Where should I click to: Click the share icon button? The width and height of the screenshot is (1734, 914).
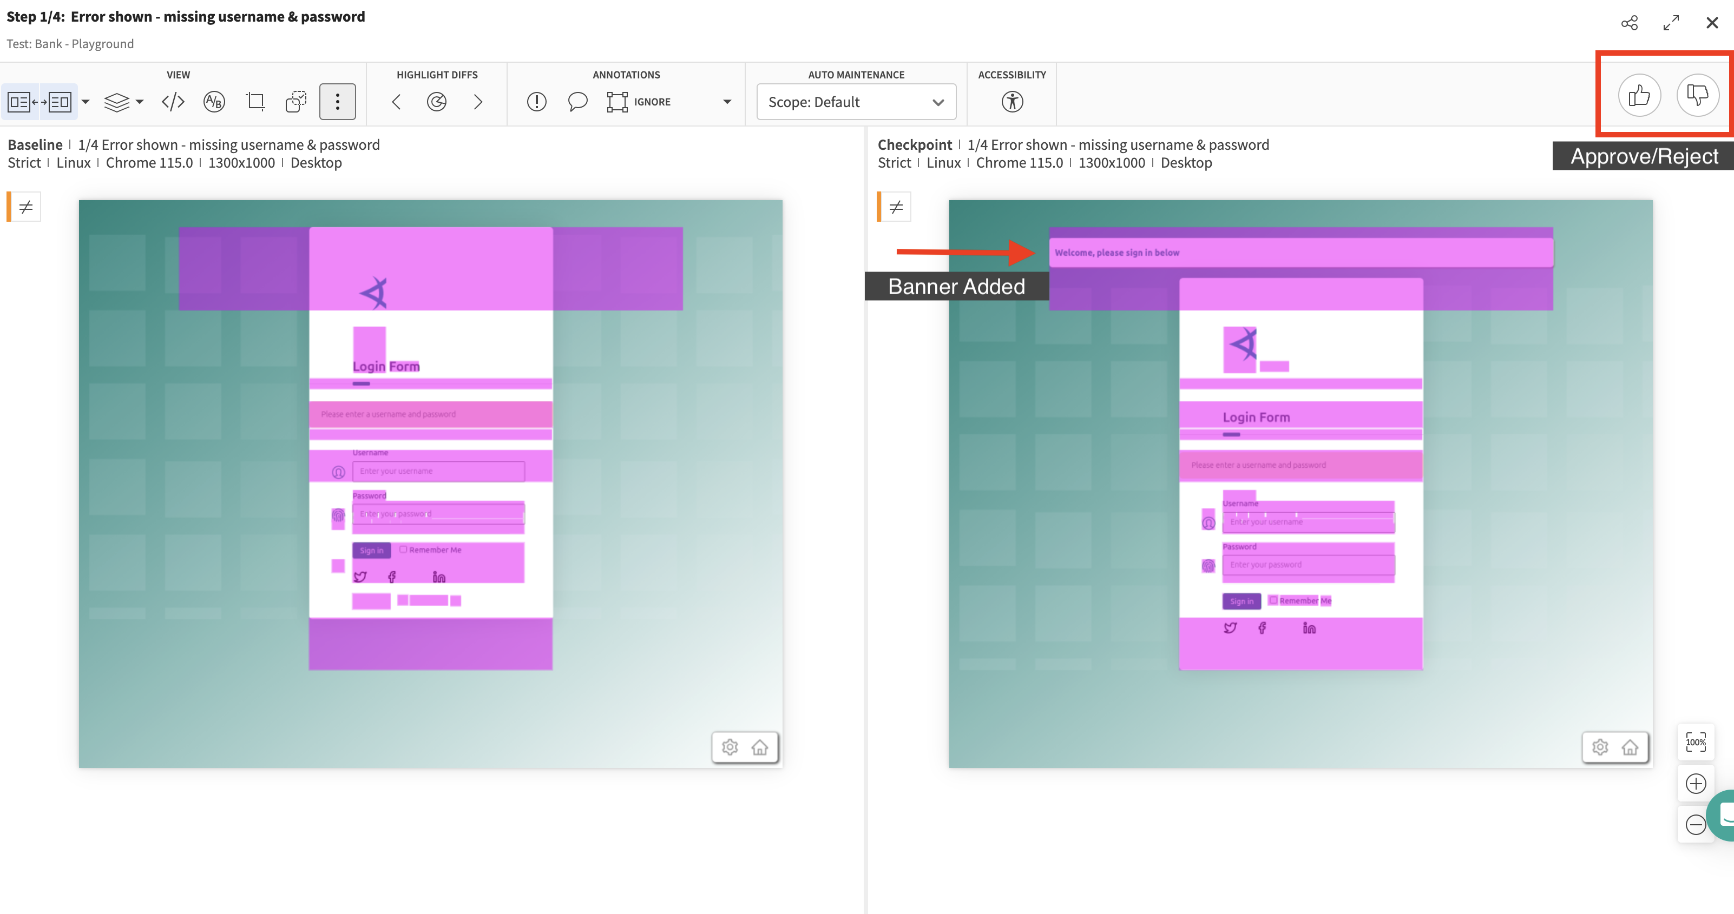click(1629, 23)
